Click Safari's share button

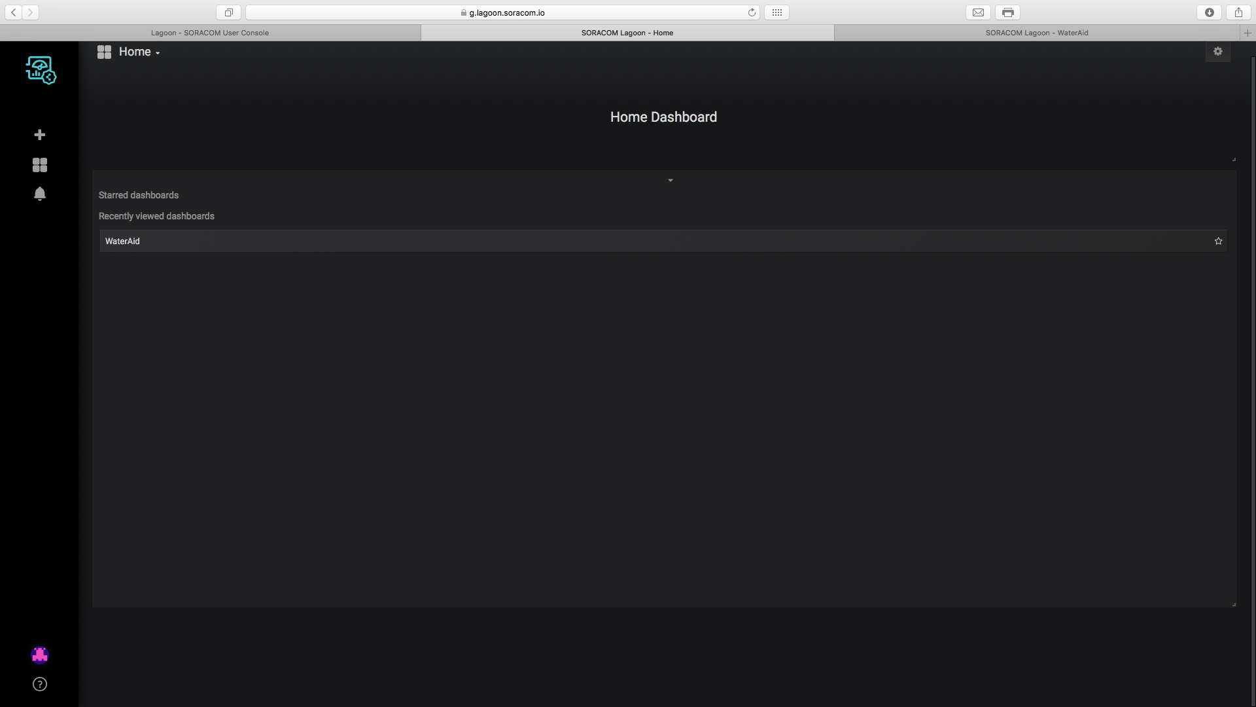coord(1238,12)
